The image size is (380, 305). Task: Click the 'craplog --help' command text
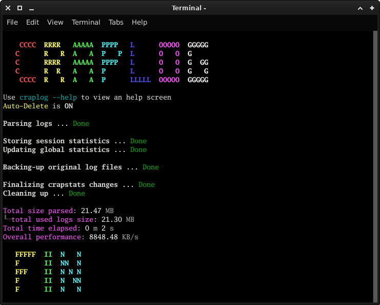[x=48, y=97]
